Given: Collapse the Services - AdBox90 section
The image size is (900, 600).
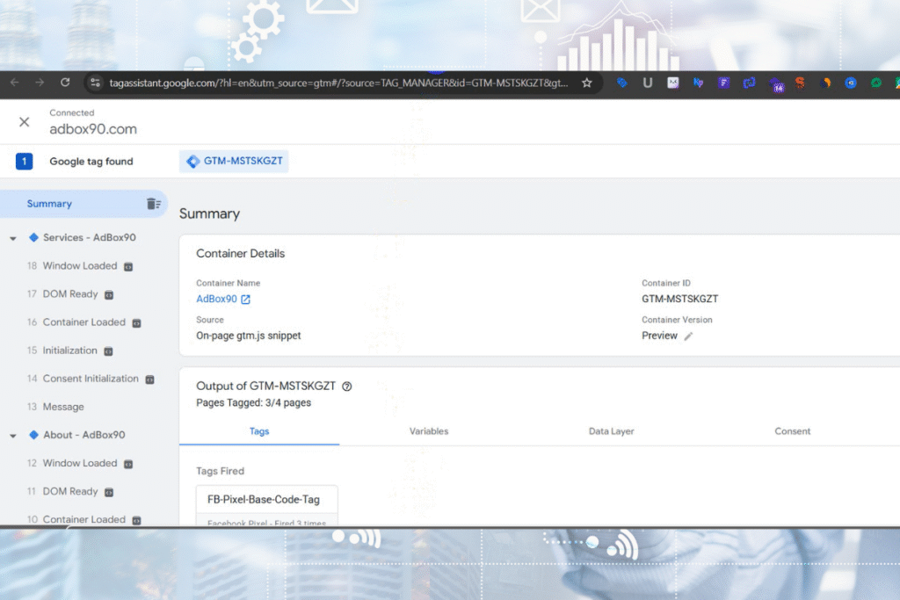Looking at the screenshot, I should pos(12,237).
